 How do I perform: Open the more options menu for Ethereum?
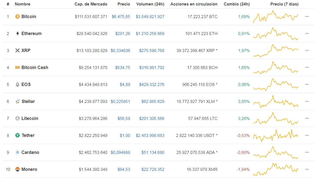pyautogui.click(x=307, y=33)
